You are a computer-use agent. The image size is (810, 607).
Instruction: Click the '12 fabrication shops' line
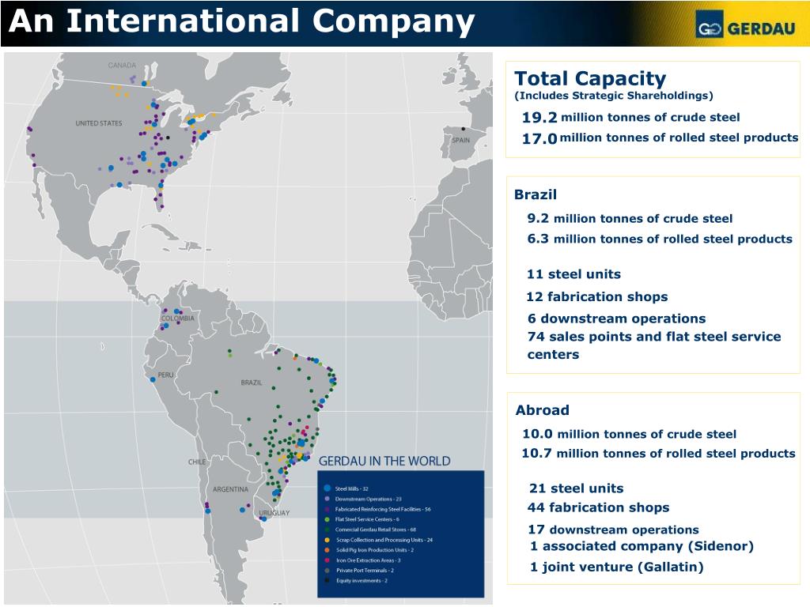point(597,297)
